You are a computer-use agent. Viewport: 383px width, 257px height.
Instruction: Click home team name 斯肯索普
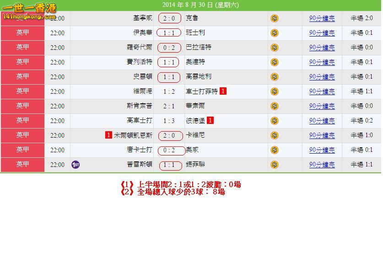click(140, 106)
